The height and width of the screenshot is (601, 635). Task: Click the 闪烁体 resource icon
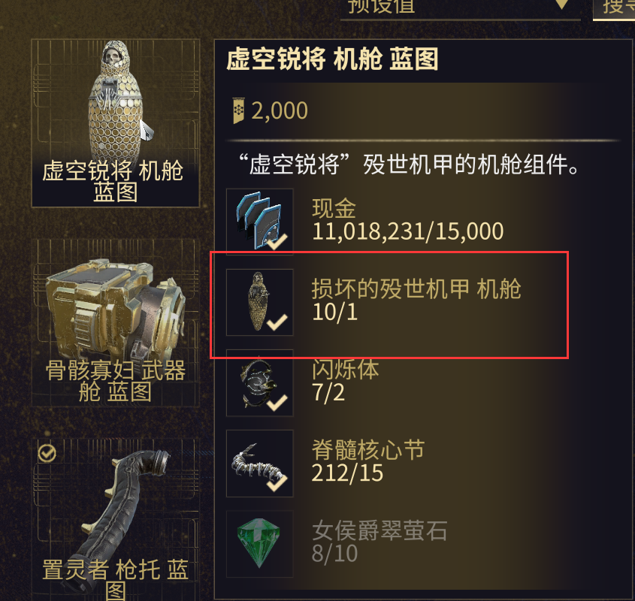pos(259,382)
